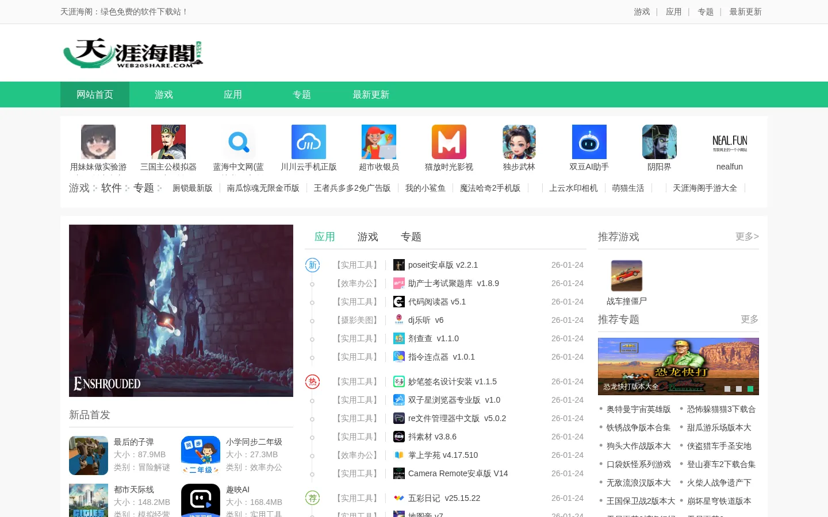Open the 魔法哈奇2手机版 link
Image resolution: width=828 pixels, height=517 pixels.
[490, 188]
